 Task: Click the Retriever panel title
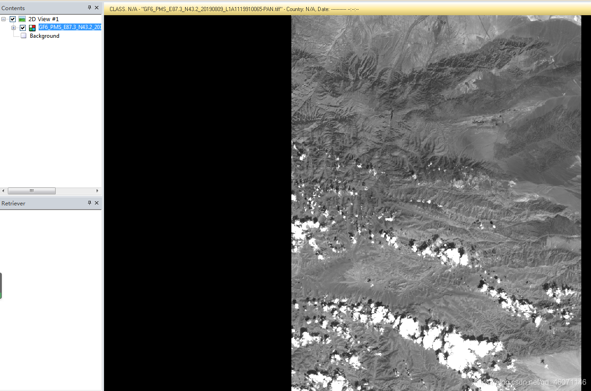coord(13,204)
